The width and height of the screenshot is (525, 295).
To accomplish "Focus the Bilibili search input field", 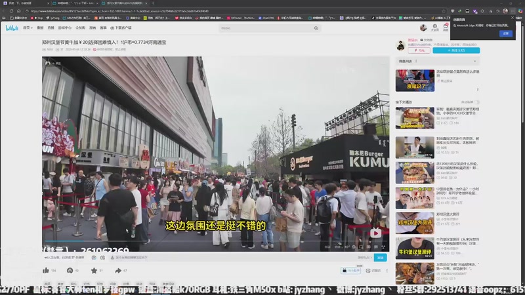I will 266,28.
